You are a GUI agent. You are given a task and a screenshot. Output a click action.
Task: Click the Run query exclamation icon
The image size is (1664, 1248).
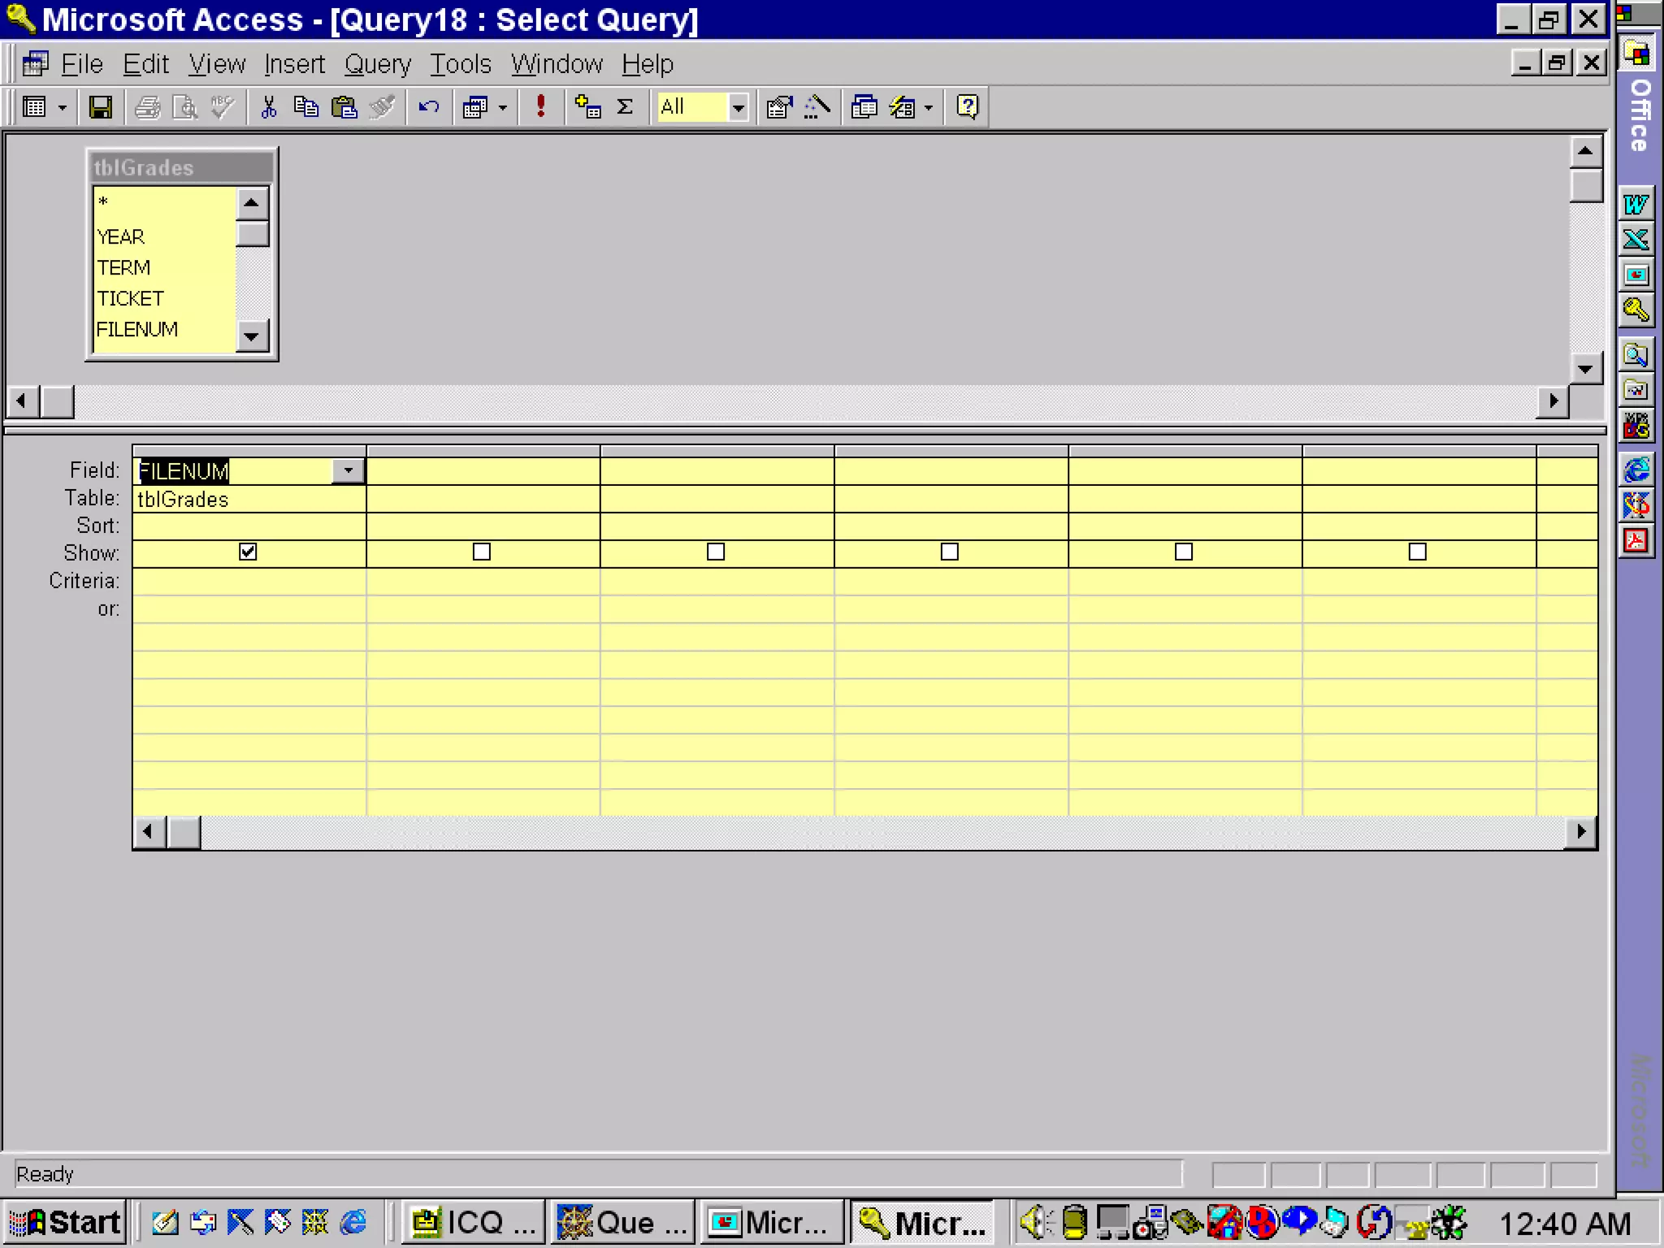tap(540, 106)
